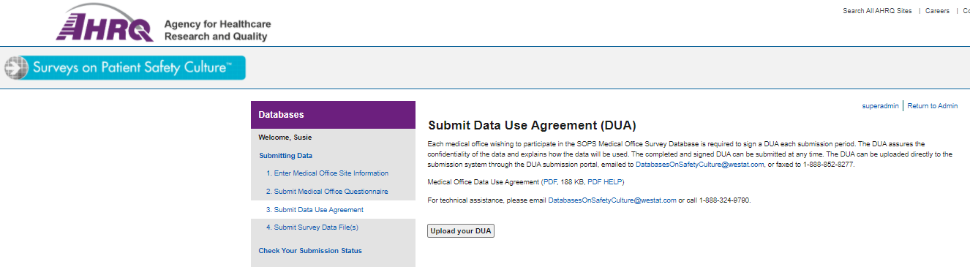Open Submitting Data section
The image size is (970, 267).
(x=285, y=156)
